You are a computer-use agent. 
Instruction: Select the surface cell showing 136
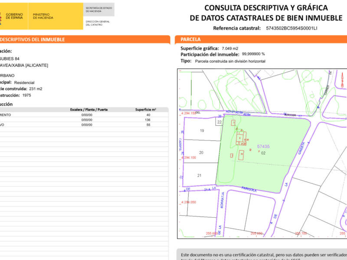[147, 120]
